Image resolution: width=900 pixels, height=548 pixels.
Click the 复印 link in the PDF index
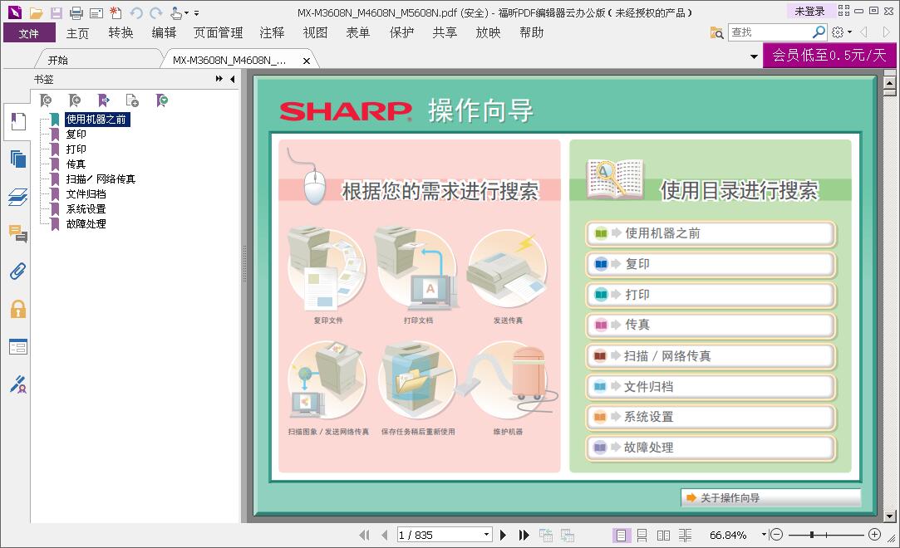coord(710,264)
